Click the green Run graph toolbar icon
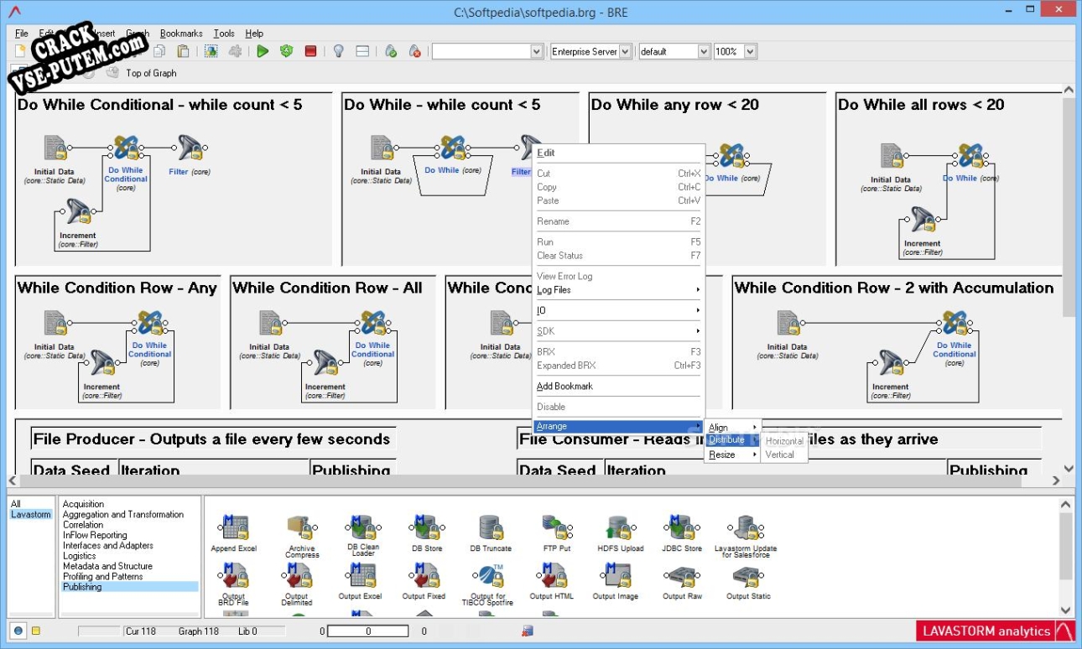This screenshot has width=1082, height=649. (x=263, y=51)
